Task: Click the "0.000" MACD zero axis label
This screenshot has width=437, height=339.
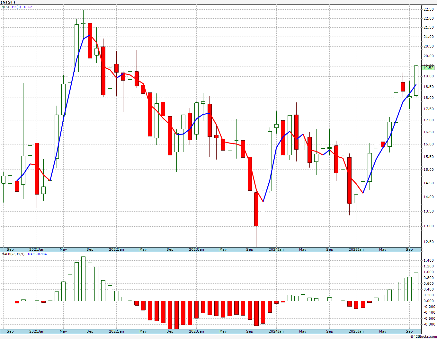Action: coord(428,301)
